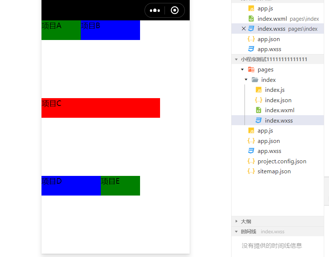The image size is (329, 257).
Task: Collapse the pages folder arrow
Action: [242, 70]
